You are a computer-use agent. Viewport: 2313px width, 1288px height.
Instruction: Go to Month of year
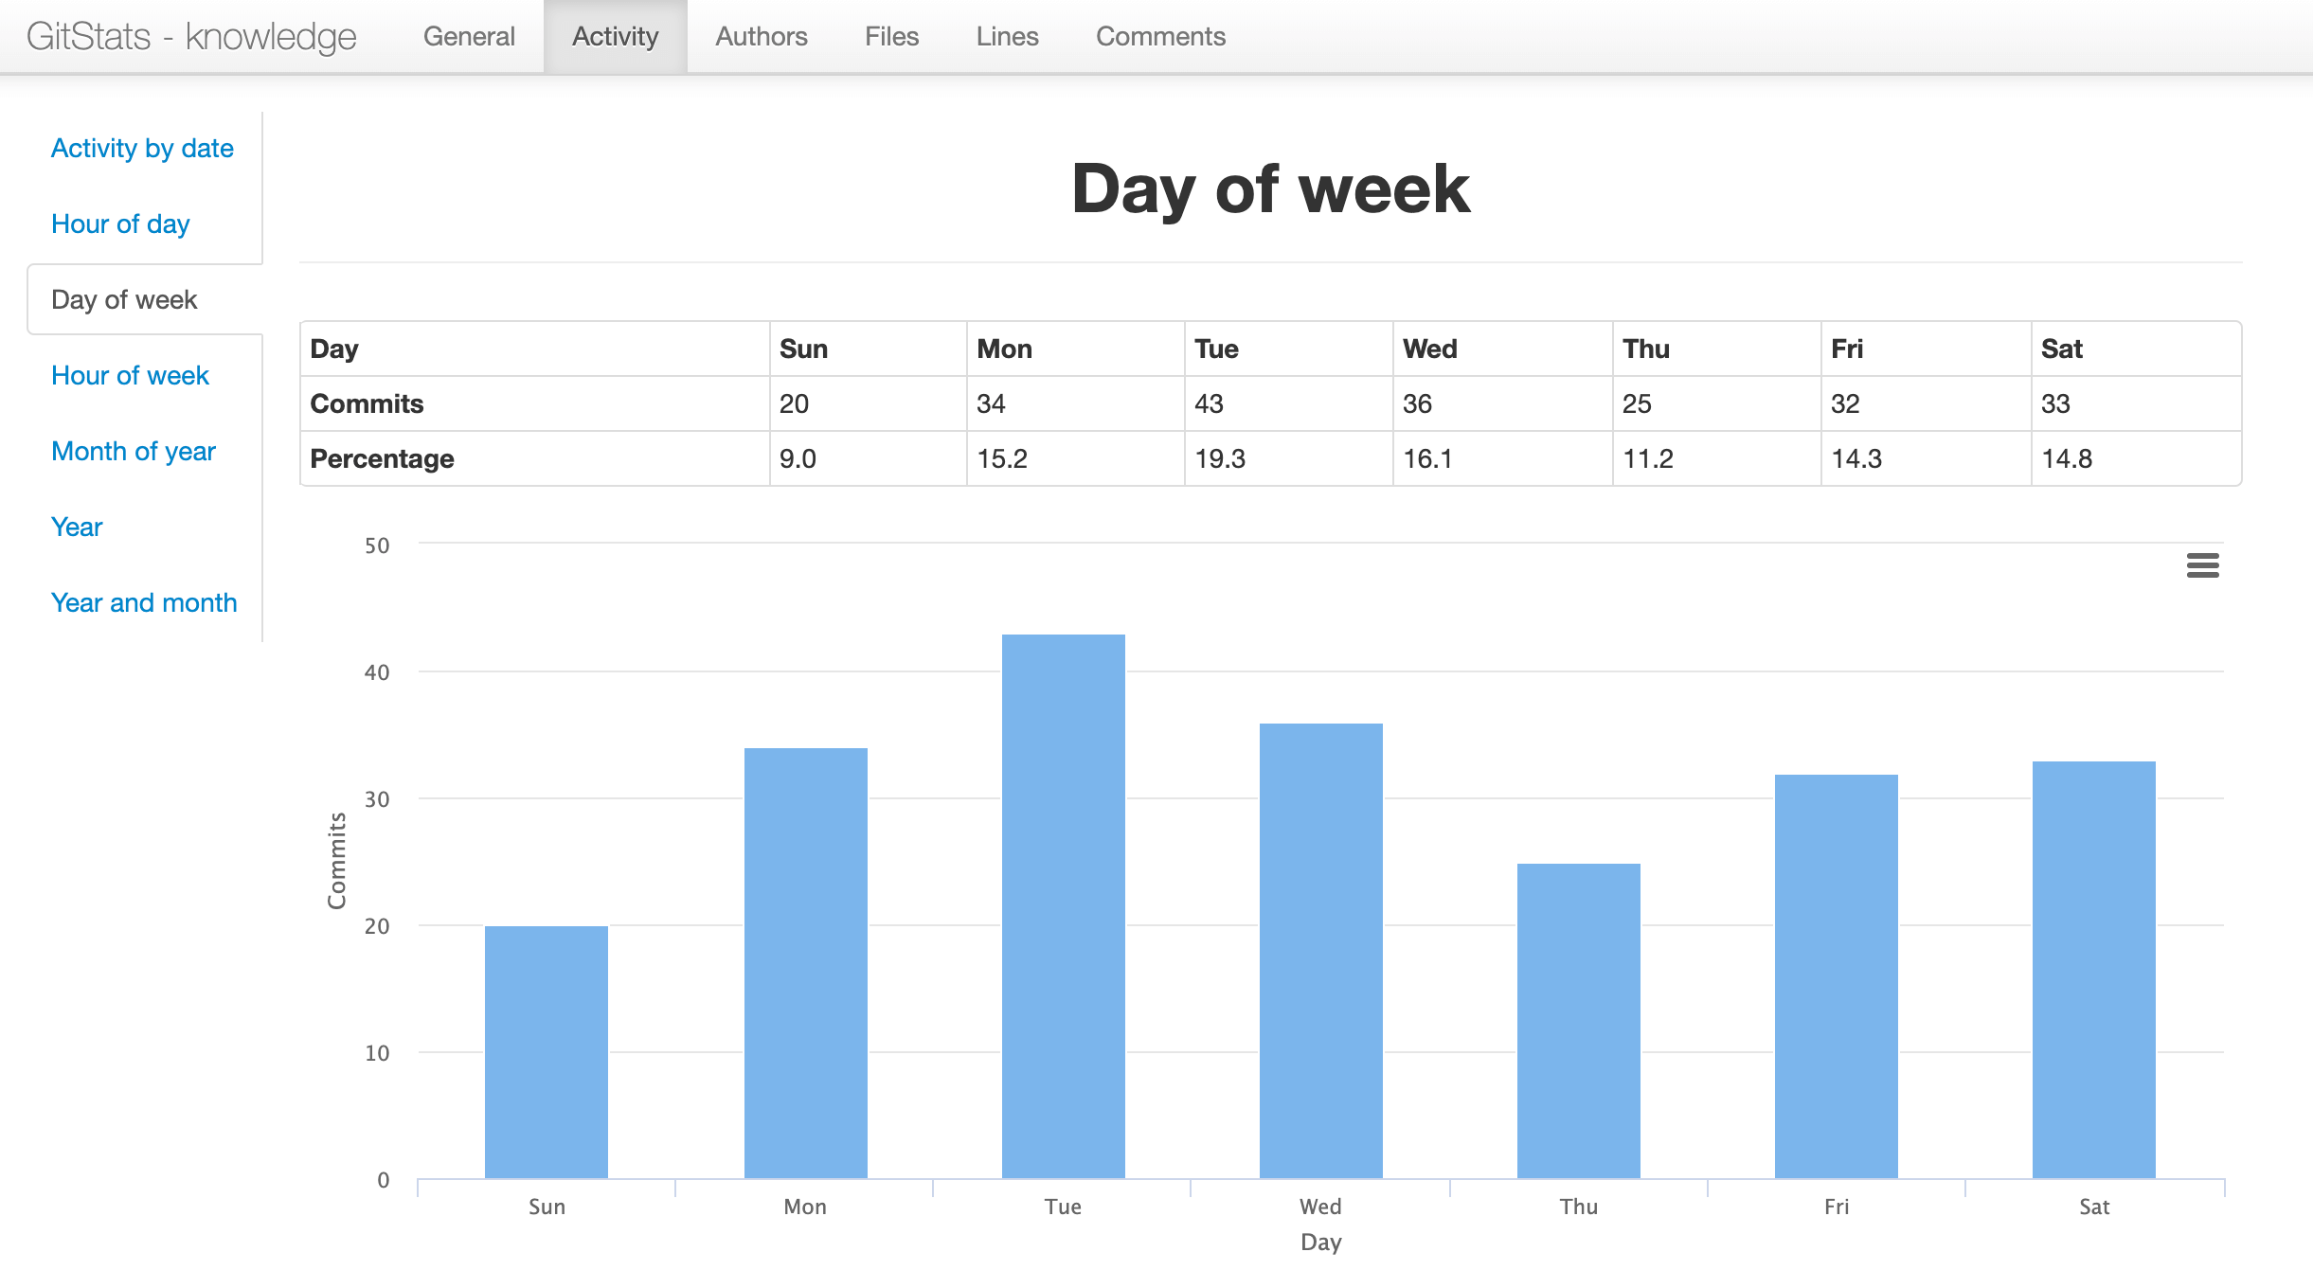tap(134, 452)
